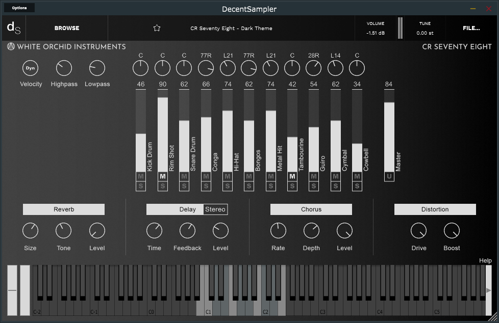Click the mod wheel strip
Viewport: 499px width, 323px height.
pos(25,290)
